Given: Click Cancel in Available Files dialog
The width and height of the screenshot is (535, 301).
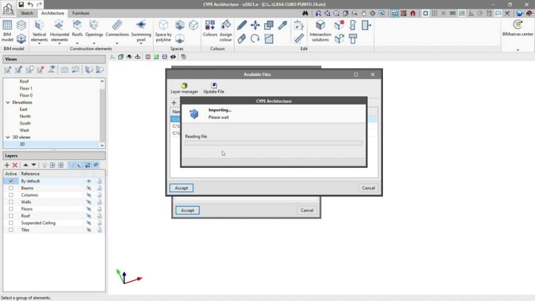Looking at the screenshot, I should click(368, 188).
